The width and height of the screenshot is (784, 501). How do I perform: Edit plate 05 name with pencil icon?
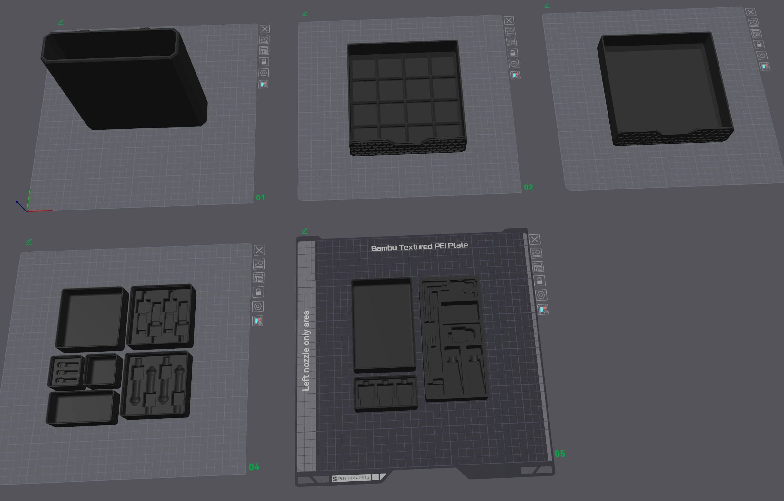tap(305, 231)
